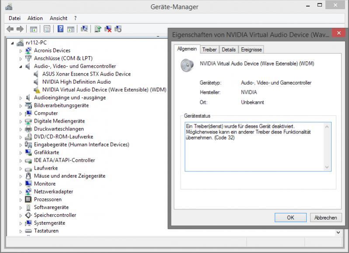The image size is (349, 253).
Task: Click the Back arrow in the toolbar
Action: coord(10,29)
